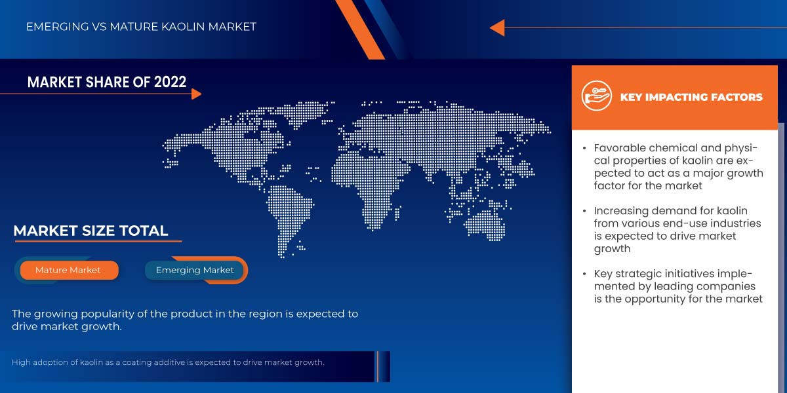Click the MARKET SIZE TOTAL heading
The width and height of the screenshot is (787, 393).
[91, 231]
